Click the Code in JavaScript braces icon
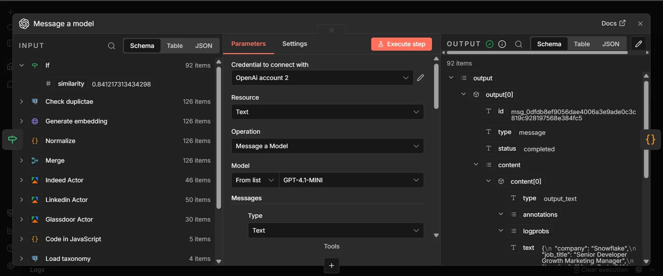Screen dimensions: 663x276 point(35,239)
